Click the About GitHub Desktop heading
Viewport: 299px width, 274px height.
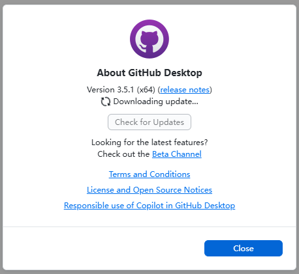tap(149, 73)
